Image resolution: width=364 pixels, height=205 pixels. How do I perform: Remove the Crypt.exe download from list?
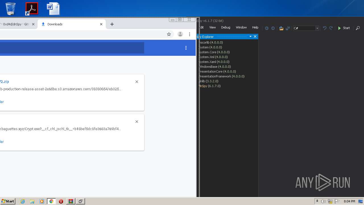[137, 122]
